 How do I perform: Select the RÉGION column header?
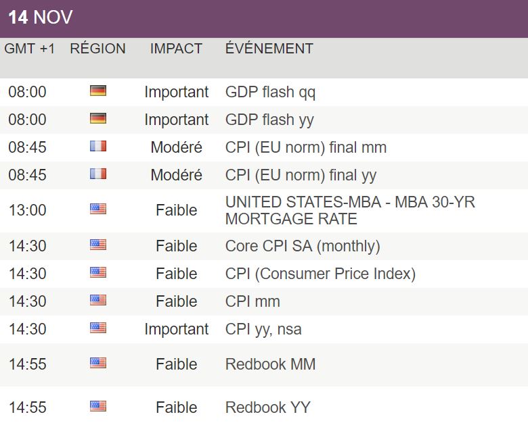[x=97, y=49]
